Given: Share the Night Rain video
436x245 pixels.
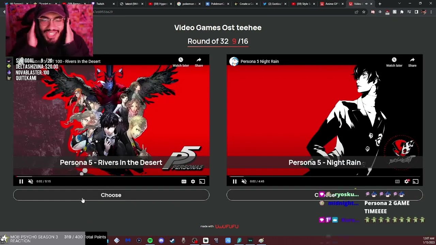Looking at the screenshot, I should (x=412, y=62).
